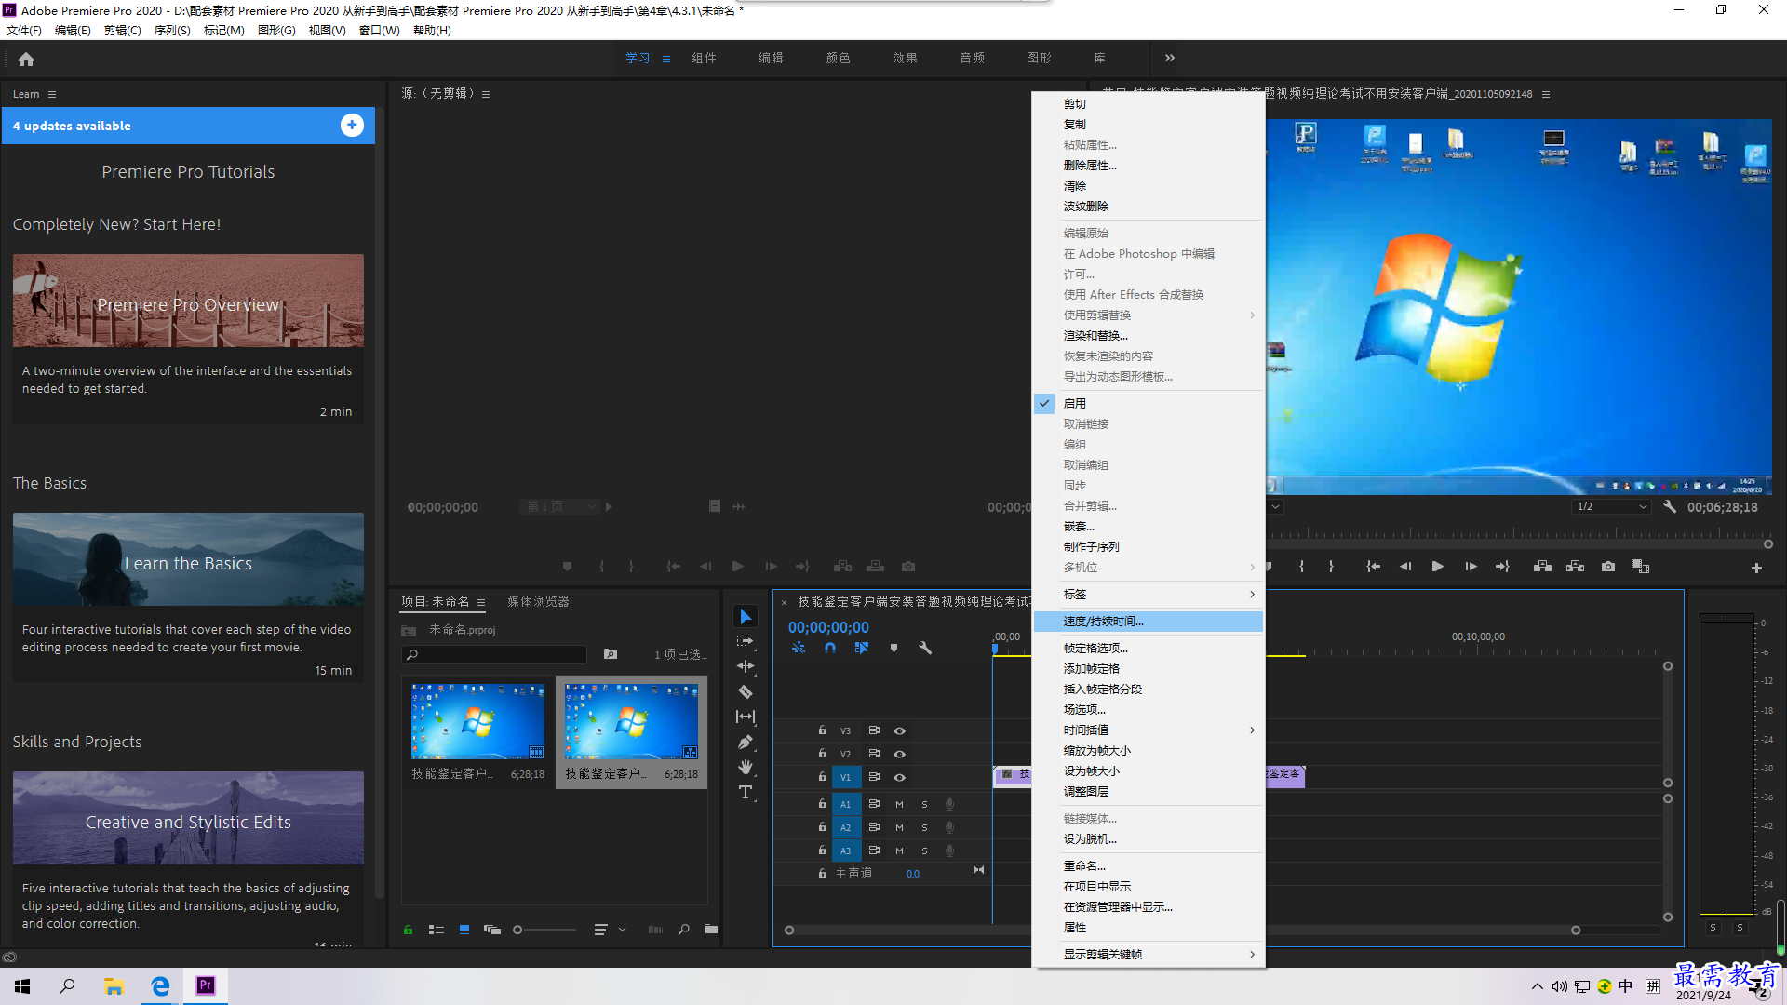Select the Track Select Forward tool

(746, 641)
